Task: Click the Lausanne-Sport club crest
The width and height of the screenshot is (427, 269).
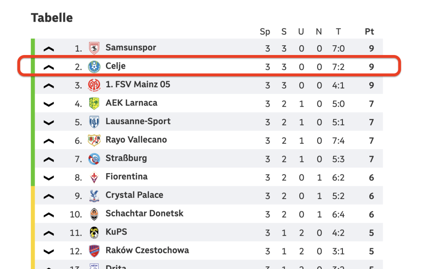Action: pyautogui.click(x=94, y=122)
